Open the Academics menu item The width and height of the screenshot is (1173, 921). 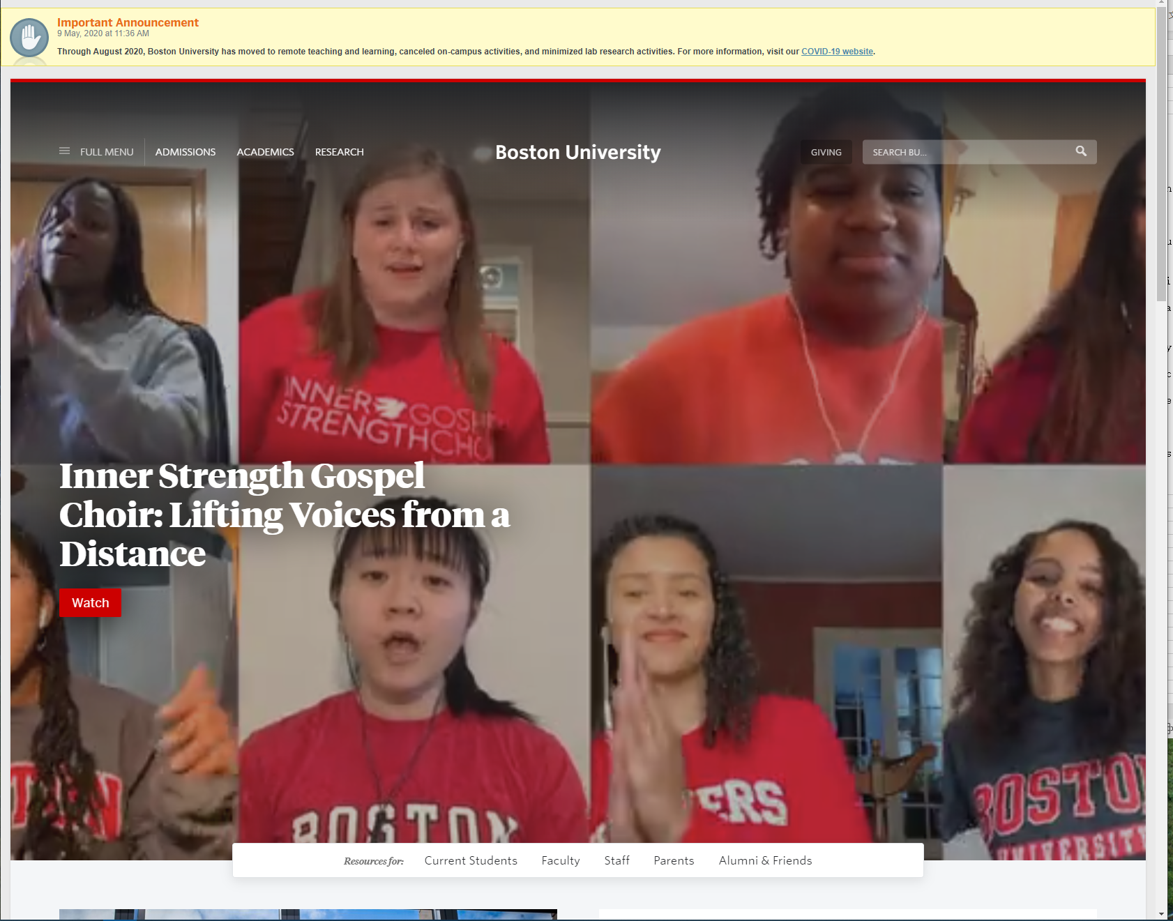pos(265,152)
